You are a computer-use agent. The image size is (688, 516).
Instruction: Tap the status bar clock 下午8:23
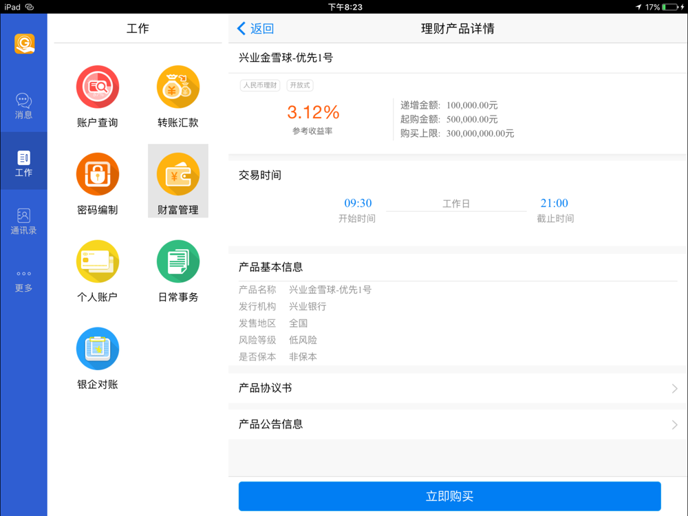point(345,7)
